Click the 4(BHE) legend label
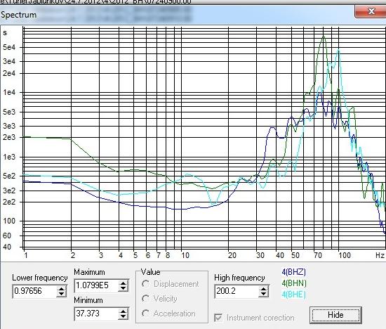Screen dimensions: 386x329 tap(293, 295)
